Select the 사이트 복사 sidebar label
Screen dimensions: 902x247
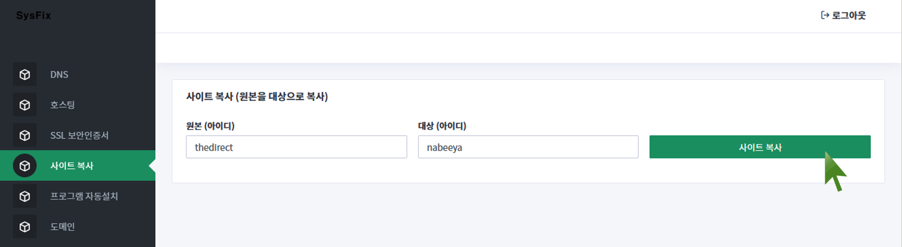pyautogui.click(x=72, y=166)
